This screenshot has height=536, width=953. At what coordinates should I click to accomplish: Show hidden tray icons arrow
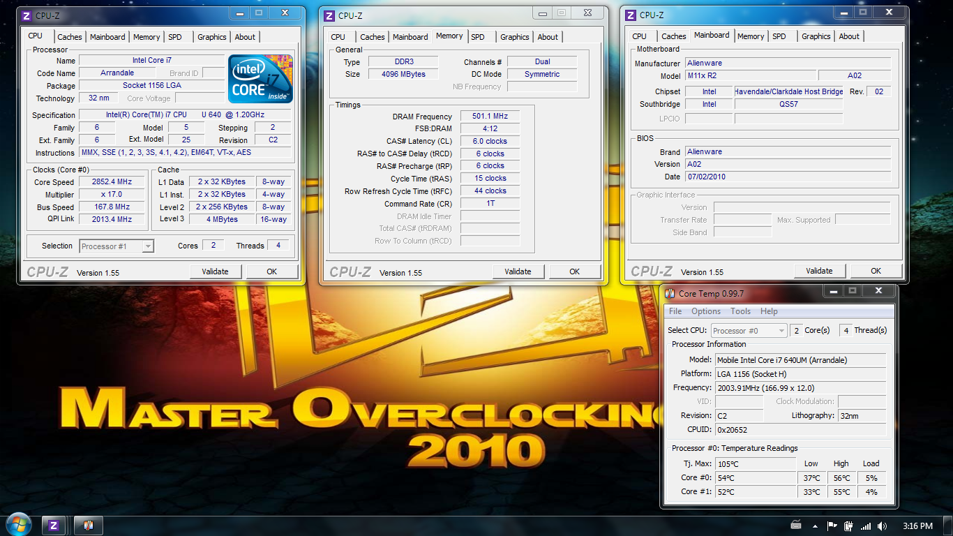(x=815, y=526)
